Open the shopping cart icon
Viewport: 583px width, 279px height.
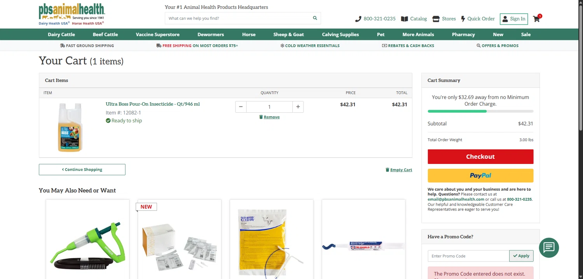[x=537, y=19]
